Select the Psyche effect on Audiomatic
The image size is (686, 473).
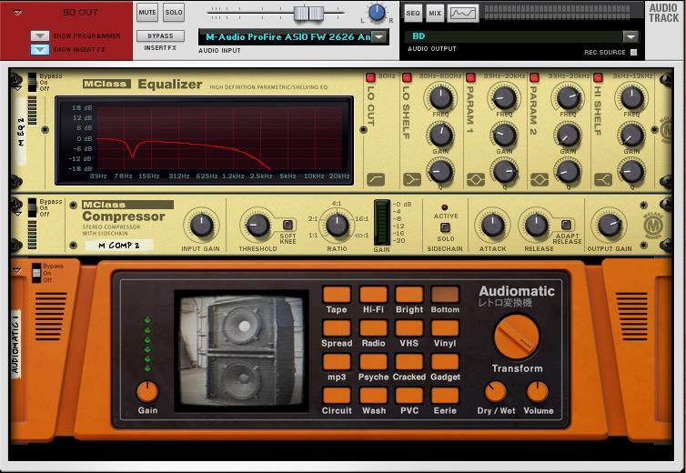click(373, 362)
